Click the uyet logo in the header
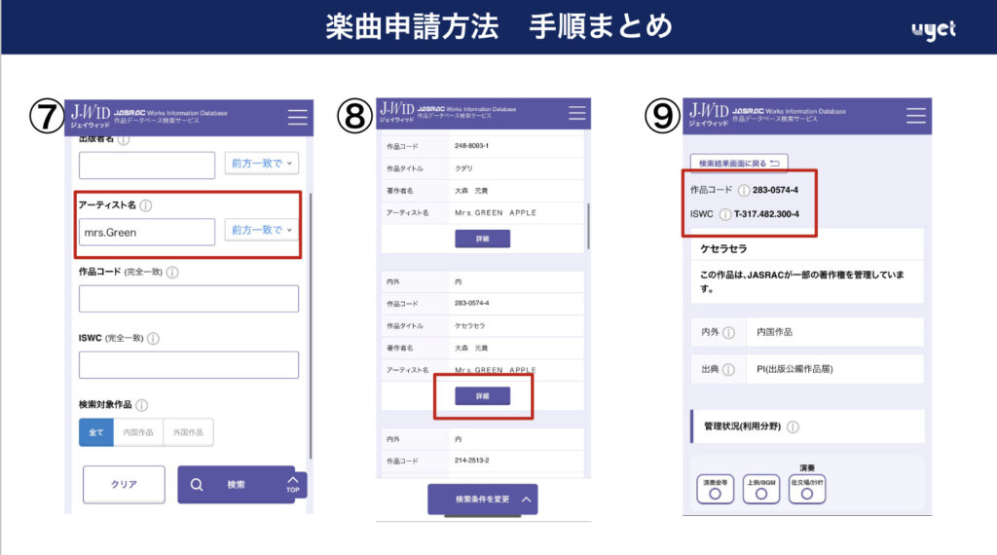This screenshot has width=997, height=555. 933,29
